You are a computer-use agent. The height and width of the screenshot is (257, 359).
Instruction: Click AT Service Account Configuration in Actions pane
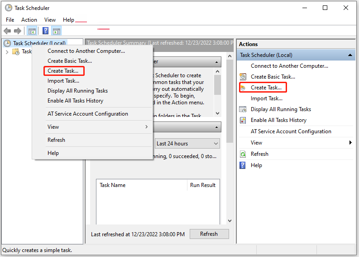point(291,131)
